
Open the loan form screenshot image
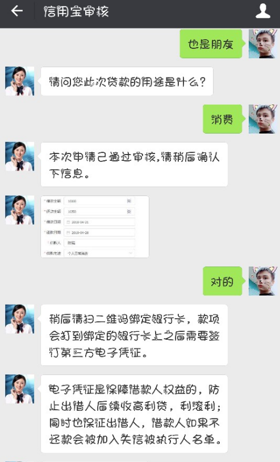95,227
